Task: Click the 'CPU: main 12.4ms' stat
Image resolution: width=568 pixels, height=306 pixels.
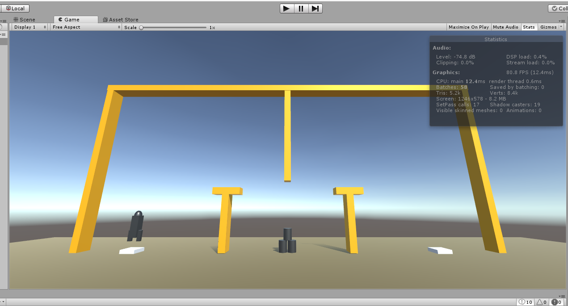Action: tap(460, 81)
